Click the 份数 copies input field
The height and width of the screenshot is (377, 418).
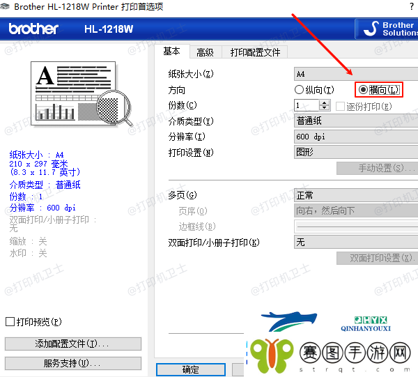point(307,105)
